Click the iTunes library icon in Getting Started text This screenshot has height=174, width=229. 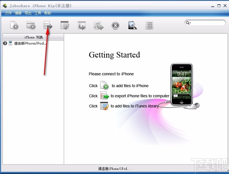pos(104,106)
